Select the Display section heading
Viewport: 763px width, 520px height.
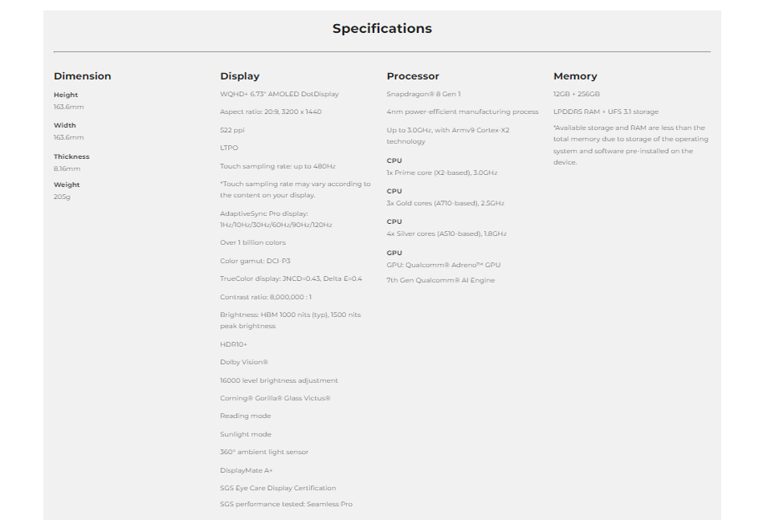tap(239, 75)
